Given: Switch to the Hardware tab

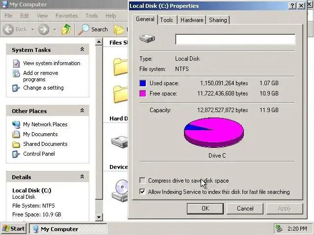Looking at the screenshot, I should point(192,20).
